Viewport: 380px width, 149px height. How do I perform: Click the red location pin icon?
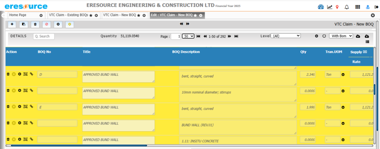click(337, 7)
